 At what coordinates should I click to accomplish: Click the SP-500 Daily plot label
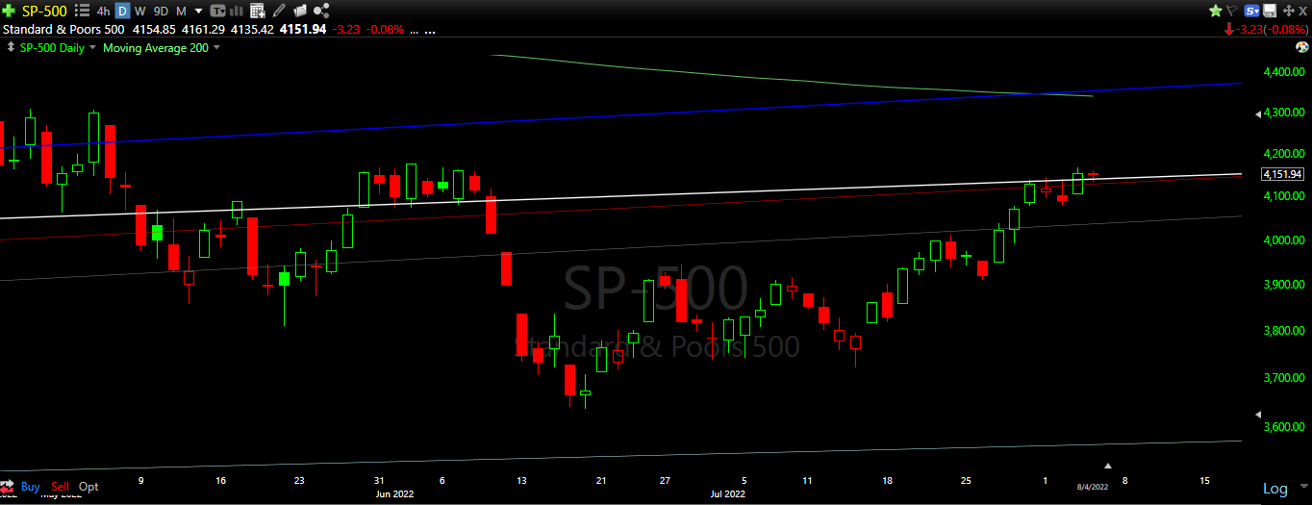pyautogui.click(x=52, y=48)
